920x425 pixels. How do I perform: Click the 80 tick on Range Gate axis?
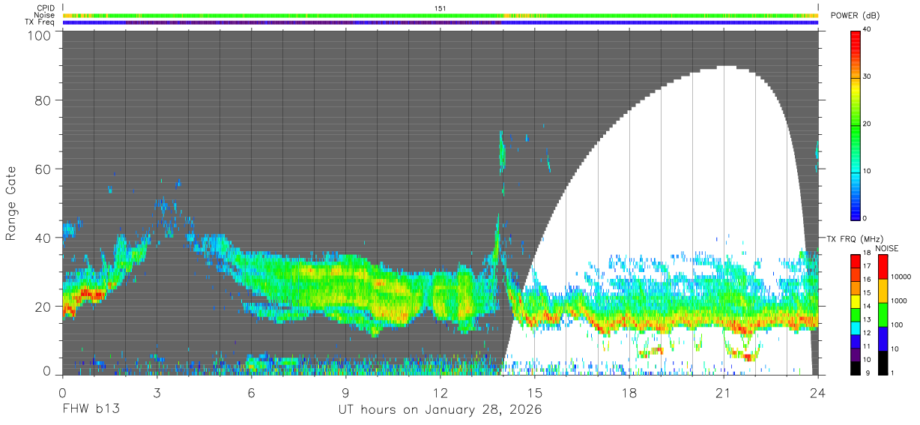pos(41,100)
